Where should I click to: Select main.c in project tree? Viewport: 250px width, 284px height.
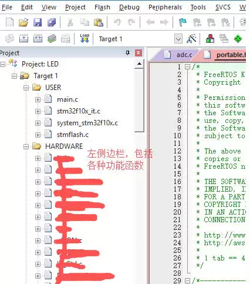coord(67,99)
